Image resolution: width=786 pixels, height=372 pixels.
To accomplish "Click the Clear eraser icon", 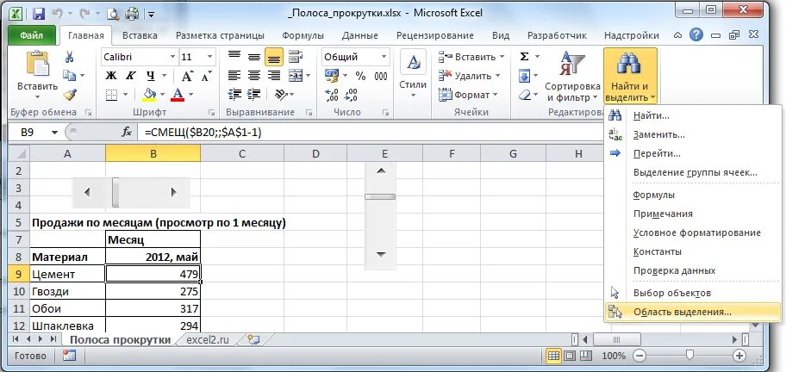I will 524,94.
